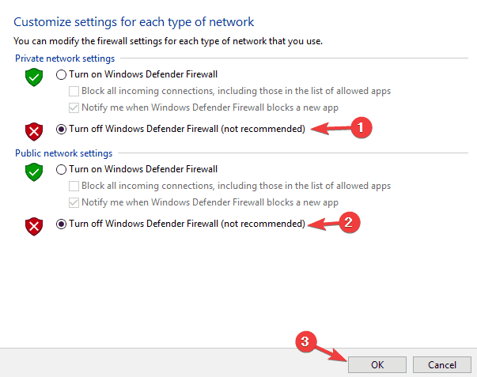
Task: Select Turn on Windows Defender Firewall for public network
Action: [x=62, y=169]
